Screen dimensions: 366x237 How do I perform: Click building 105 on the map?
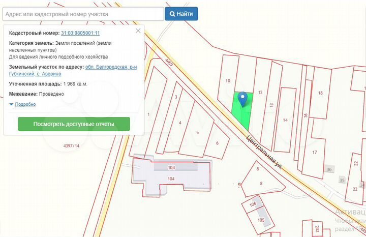click(x=261, y=220)
